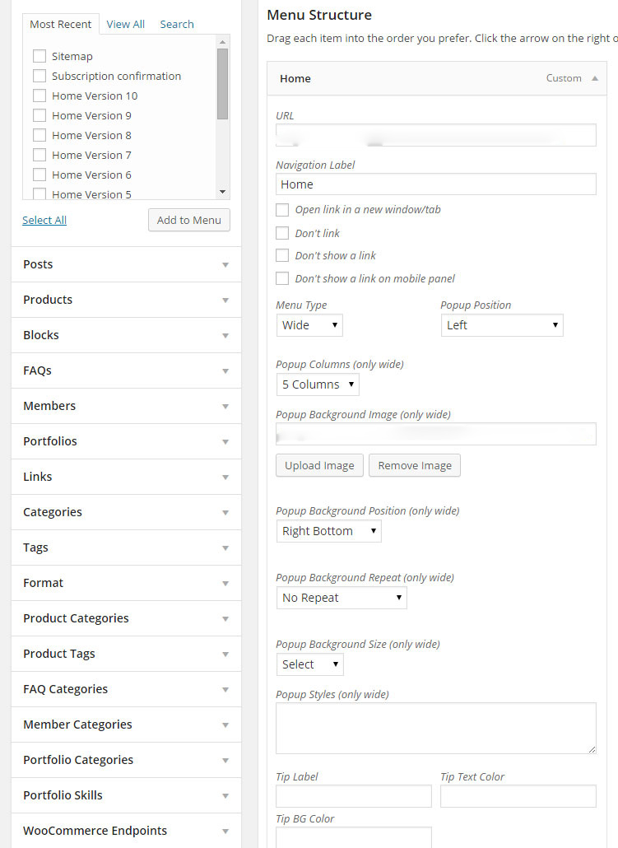This screenshot has height=848, width=618.
Task: Focus the Popup Background Image field
Action: 436,434
